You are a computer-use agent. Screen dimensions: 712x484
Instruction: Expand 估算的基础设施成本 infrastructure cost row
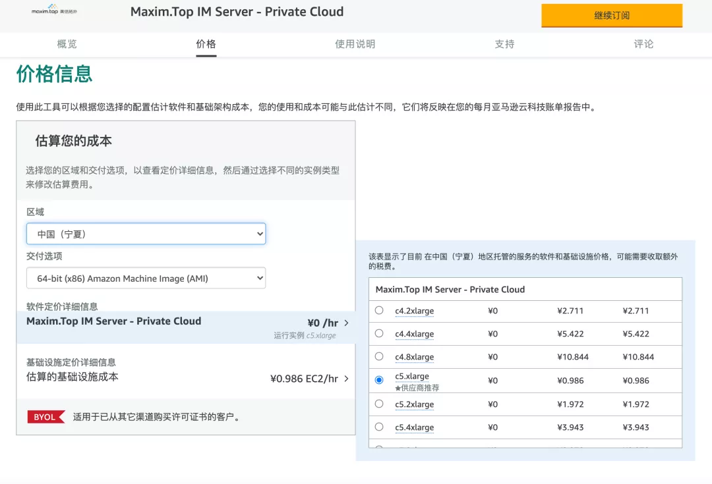pyautogui.click(x=186, y=371)
